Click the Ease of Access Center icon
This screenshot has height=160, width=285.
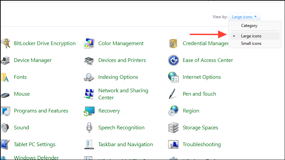pos(174,60)
